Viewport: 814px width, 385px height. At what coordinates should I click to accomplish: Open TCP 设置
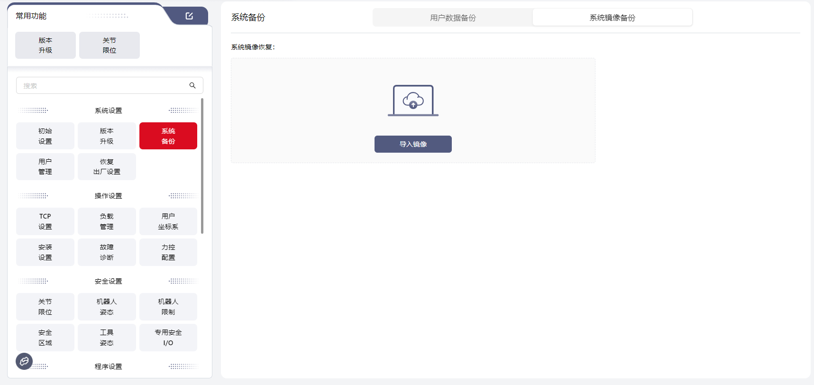click(45, 221)
